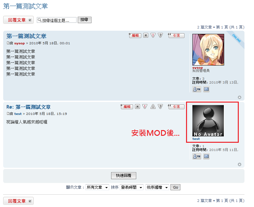Warn user via triangle icon on test's reply

[153, 107]
